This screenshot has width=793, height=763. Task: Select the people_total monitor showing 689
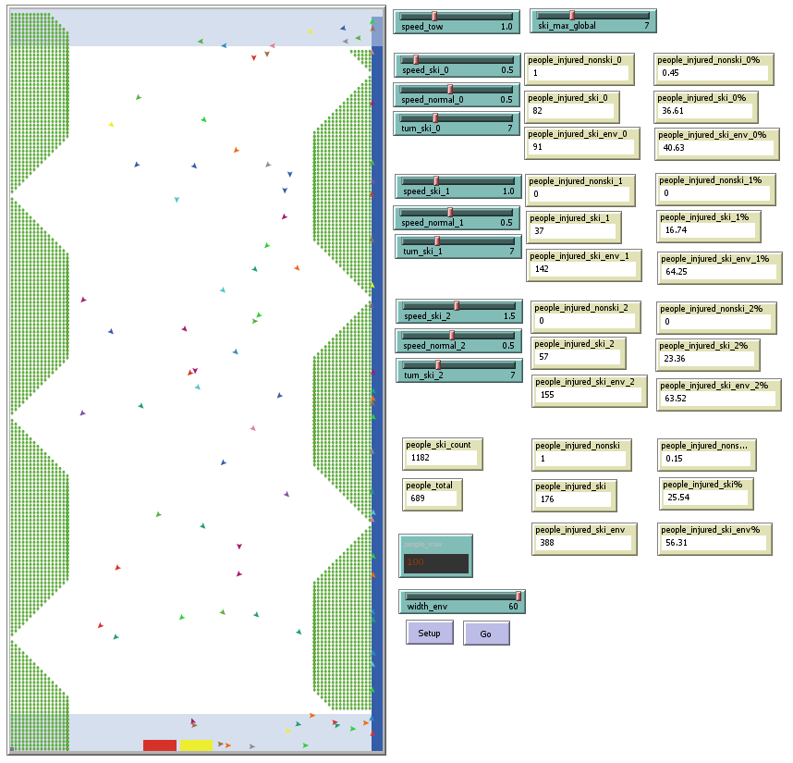[433, 495]
